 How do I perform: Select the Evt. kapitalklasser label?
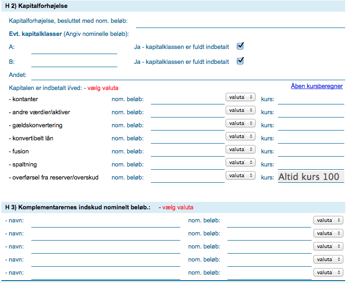[x=36, y=34]
